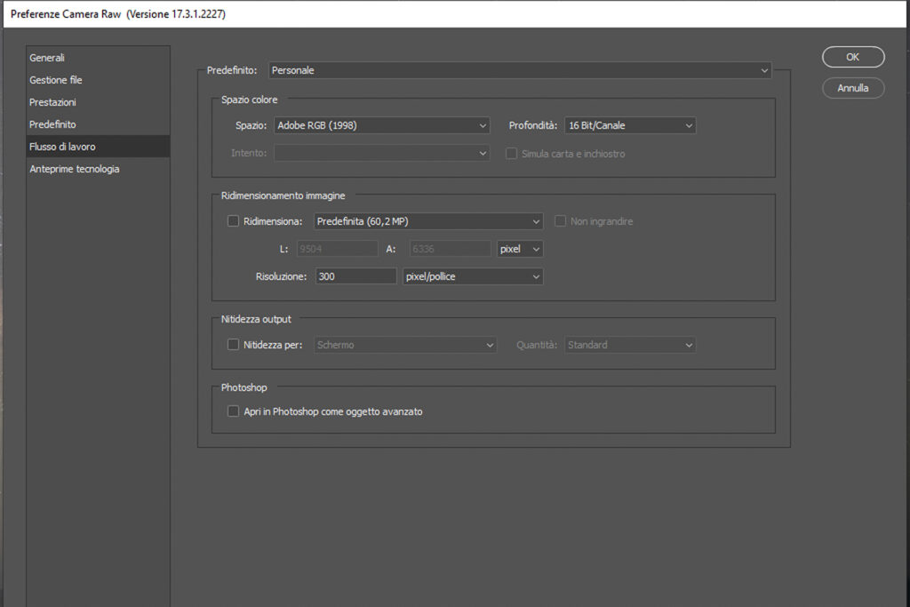The height and width of the screenshot is (607, 910).
Task: Go to Anteprime tecnologia section
Action: (x=74, y=169)
